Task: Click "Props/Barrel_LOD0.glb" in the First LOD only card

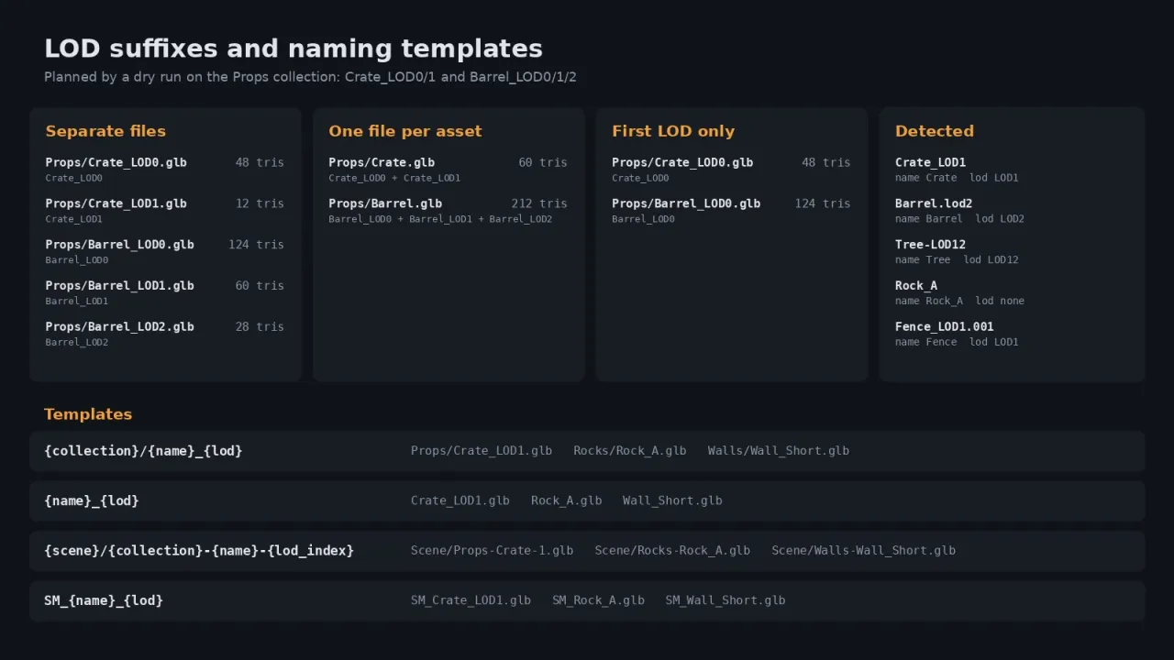Action: click(686, 203)
